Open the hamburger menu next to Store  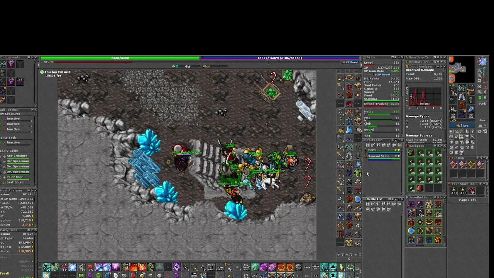482,125
